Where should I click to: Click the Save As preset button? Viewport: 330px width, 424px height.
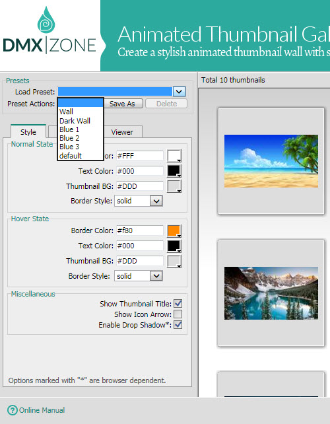click(123, 104)
